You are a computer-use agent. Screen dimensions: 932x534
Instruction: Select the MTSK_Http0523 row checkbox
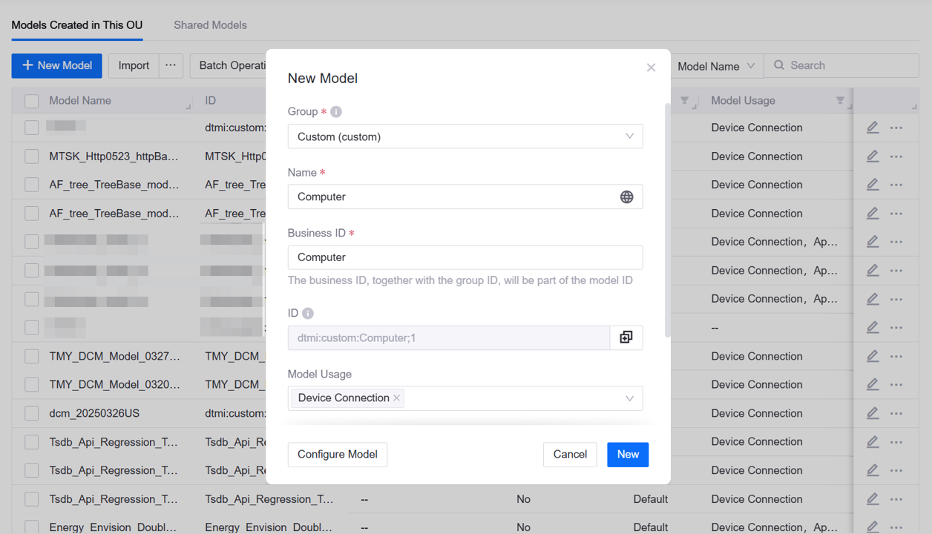[32, 156]
